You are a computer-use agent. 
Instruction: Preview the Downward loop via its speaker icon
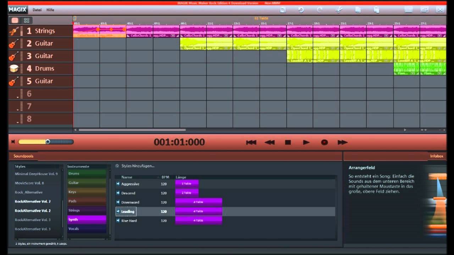coord(118,202)
